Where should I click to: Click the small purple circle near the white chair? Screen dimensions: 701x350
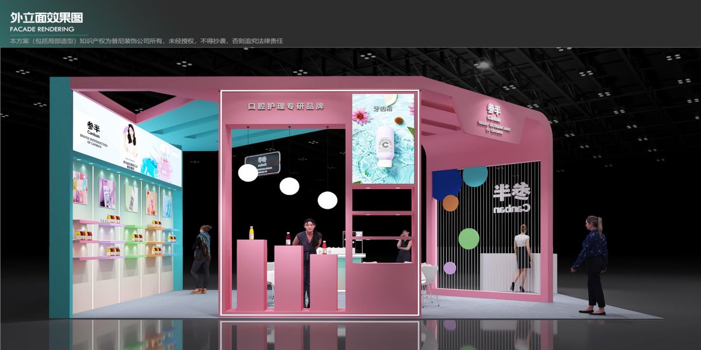pos(449,268)
